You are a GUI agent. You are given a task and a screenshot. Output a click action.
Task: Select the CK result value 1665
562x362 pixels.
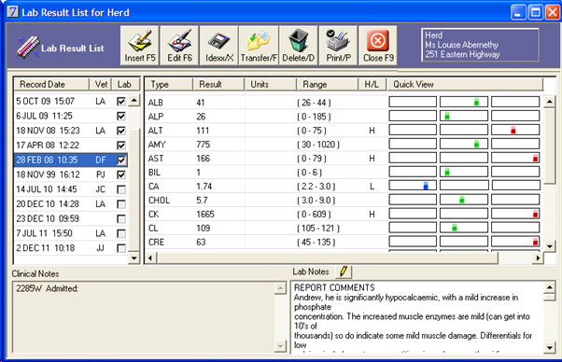[205, 214]
